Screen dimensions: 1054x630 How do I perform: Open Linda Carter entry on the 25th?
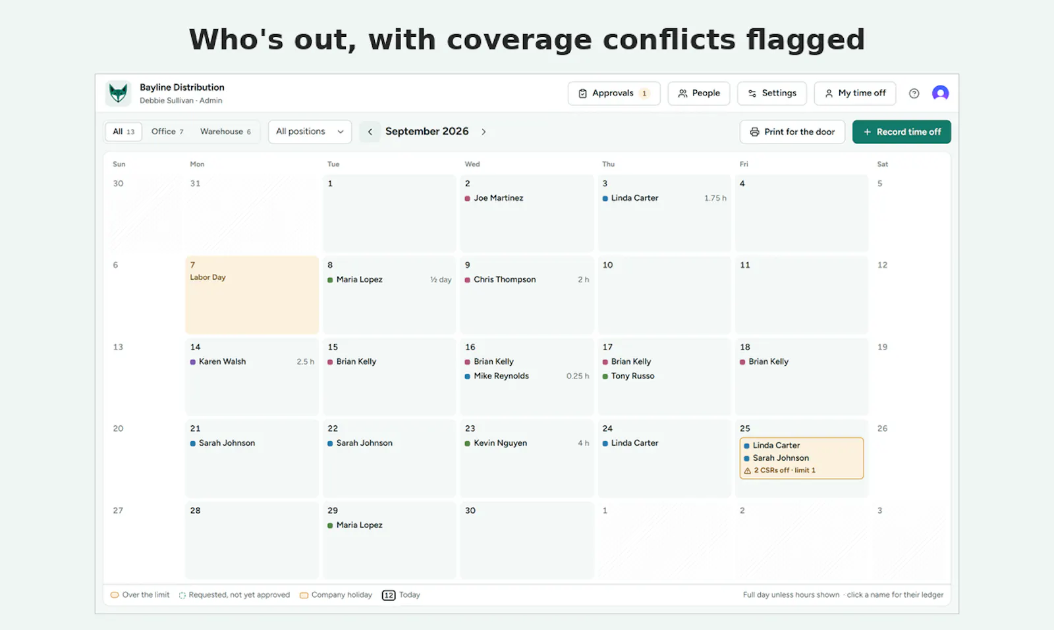(x=771, y=446)
